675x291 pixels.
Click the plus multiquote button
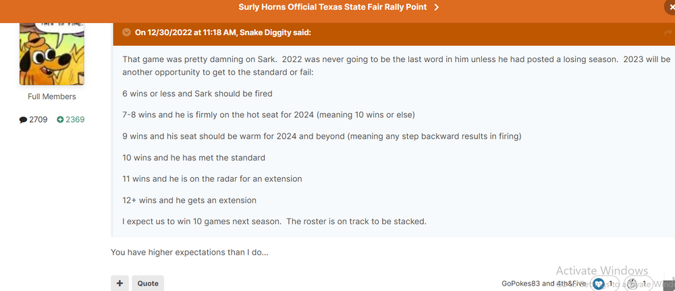coord(119,284)
